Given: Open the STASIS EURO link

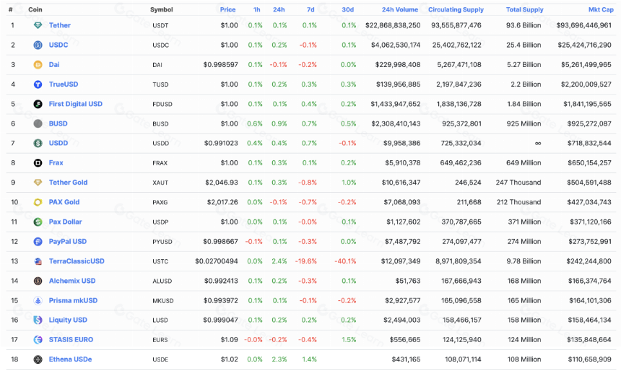Looking at the screenshot, I should 71,340.
